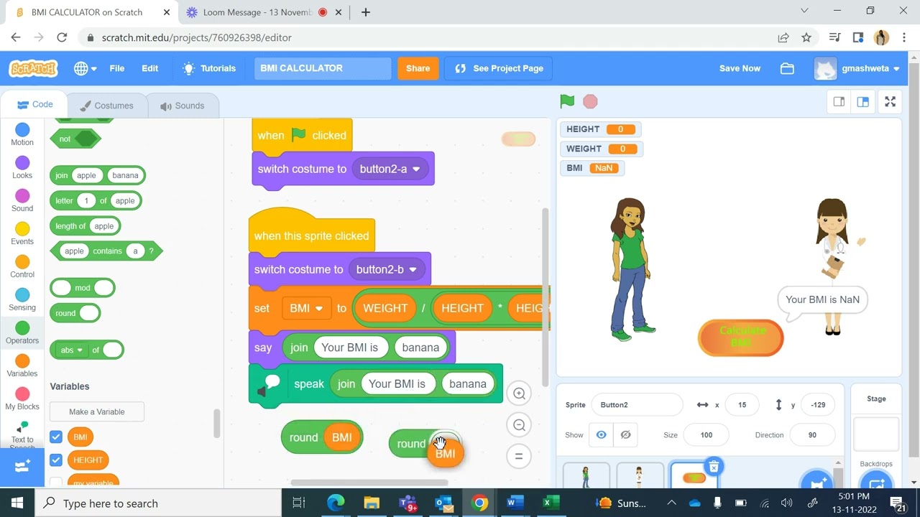Open the Control blocks category
The image size is (920, 517).
coord(22,266)
